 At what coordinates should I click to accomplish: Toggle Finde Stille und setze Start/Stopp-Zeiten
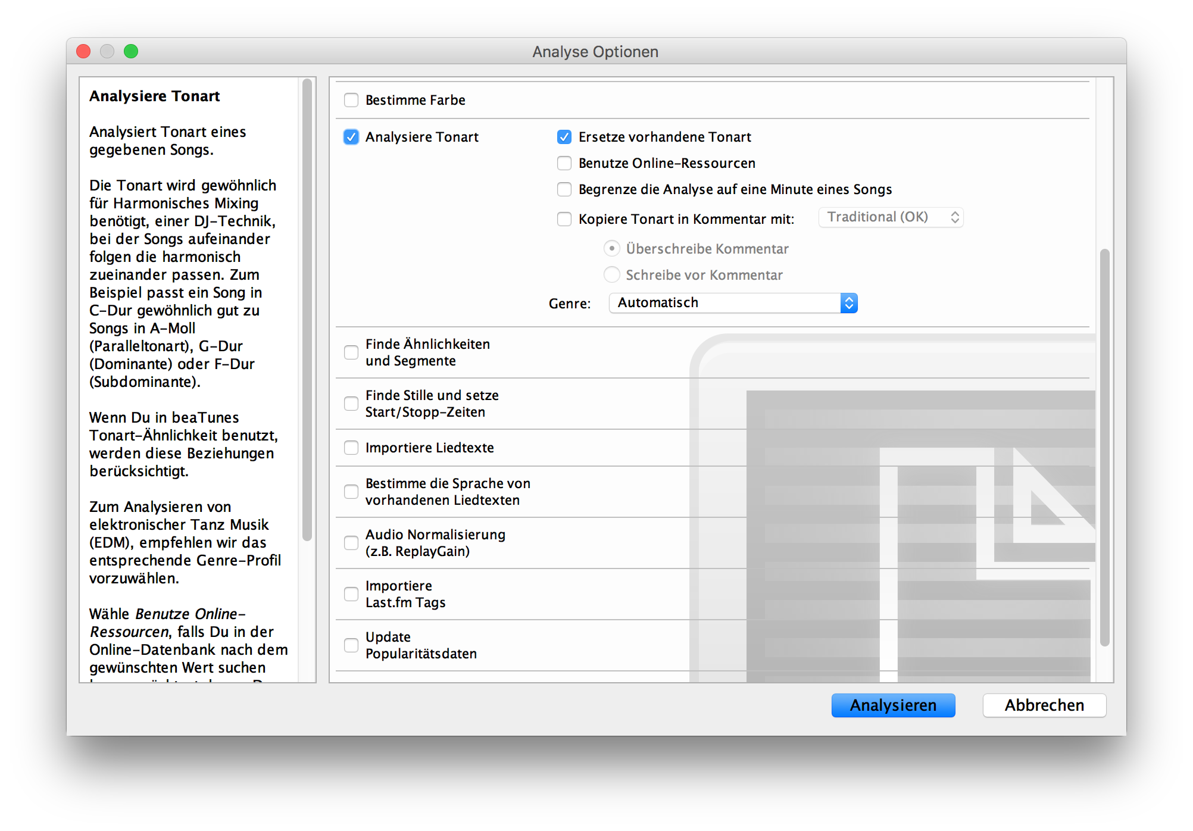[x=352, y=404]
